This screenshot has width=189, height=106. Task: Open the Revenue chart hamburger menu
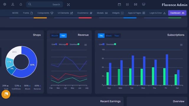click(x=86, y=45)
